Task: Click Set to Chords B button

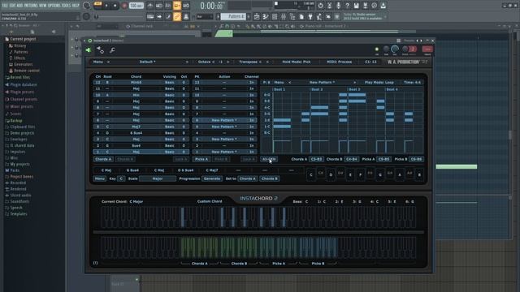Action: pos(269,178)
